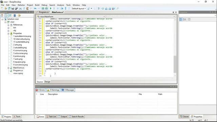
Task: Select 9 conciencia.png in project tree
Action: coord(20,65)
